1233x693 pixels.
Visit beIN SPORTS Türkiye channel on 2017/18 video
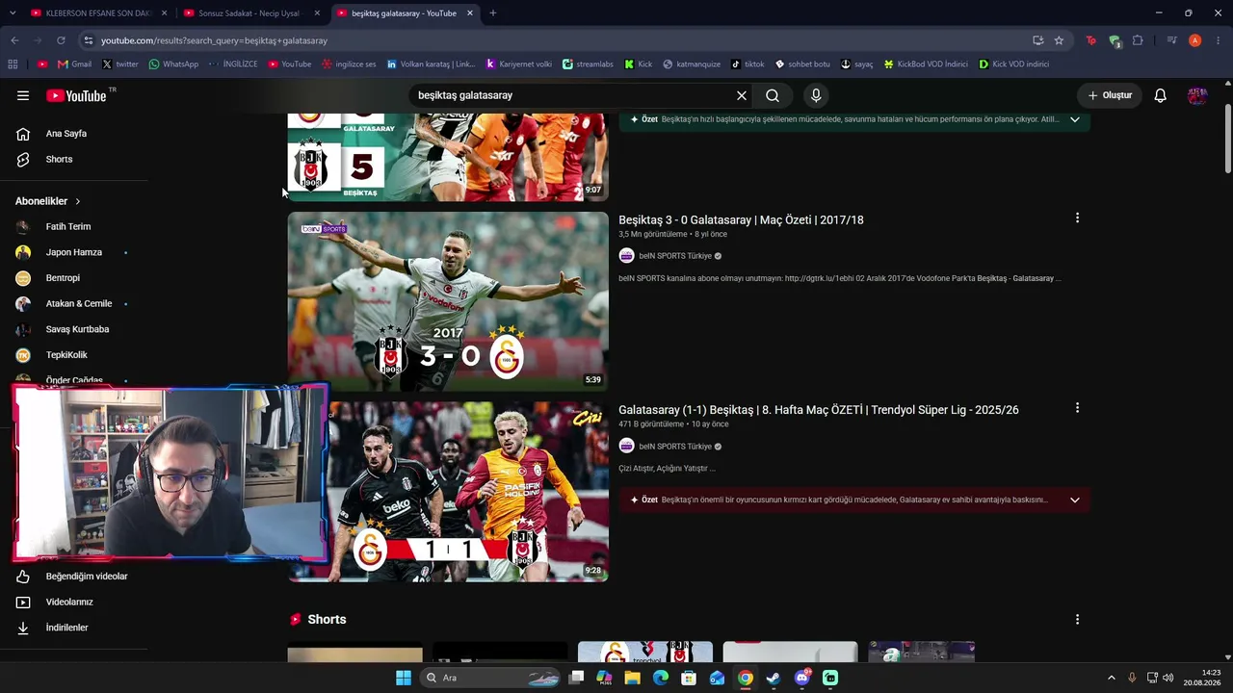point(675,256)
